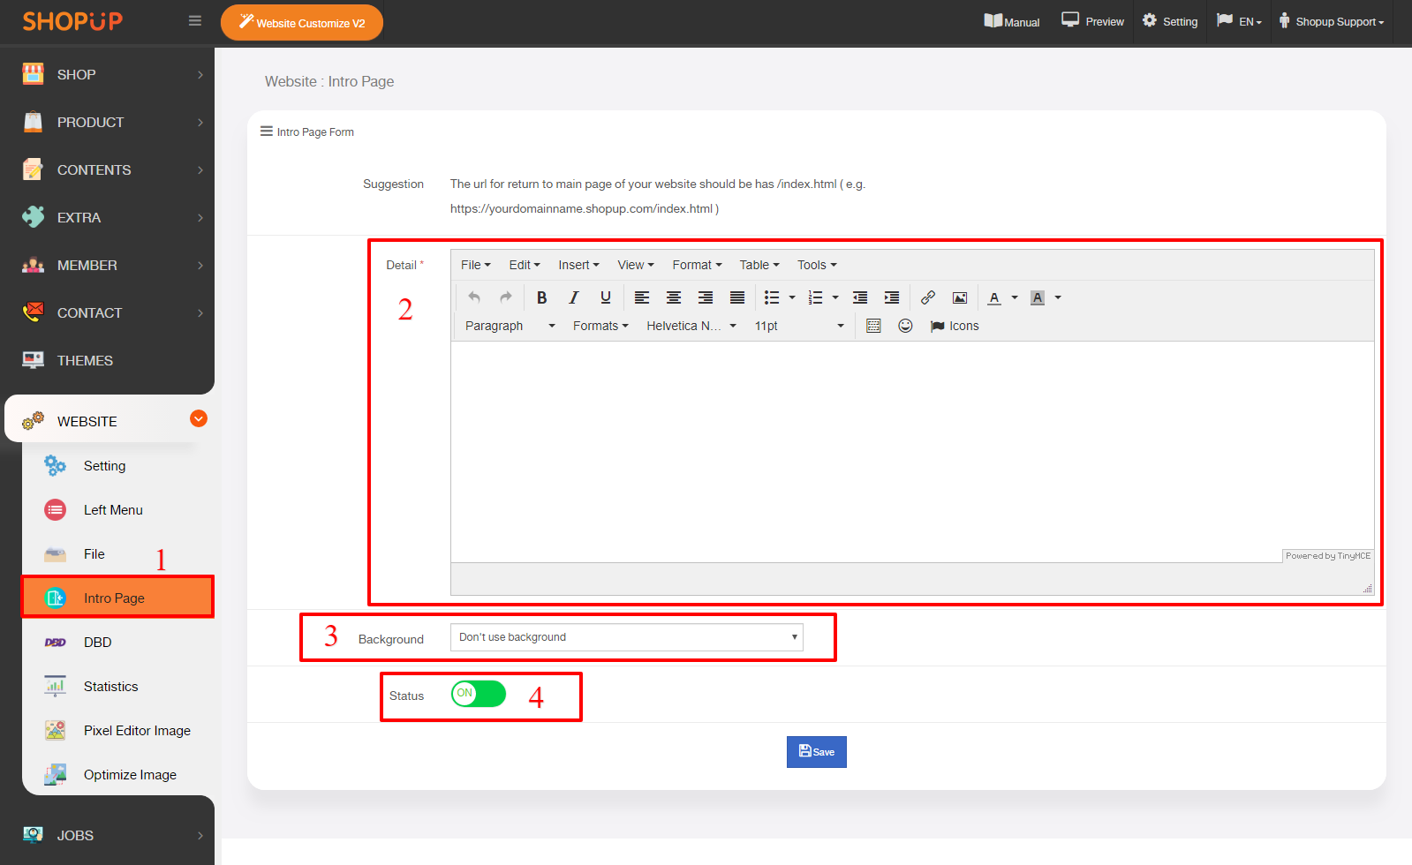
Task: Open the View menu in editor
Action: click(x=636, y=265)
